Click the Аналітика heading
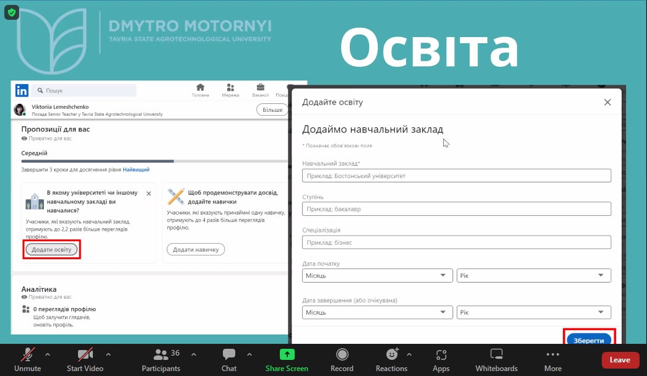647x376 pixels. click(x=39, y=289)
